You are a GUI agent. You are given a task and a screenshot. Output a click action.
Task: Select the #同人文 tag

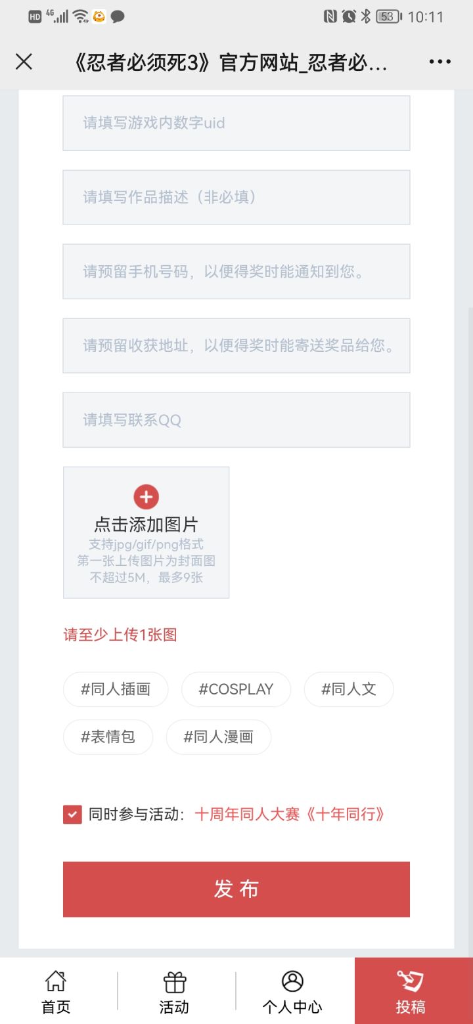coord(349,689)
